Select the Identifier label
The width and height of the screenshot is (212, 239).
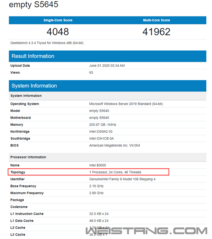click(18, 179)
